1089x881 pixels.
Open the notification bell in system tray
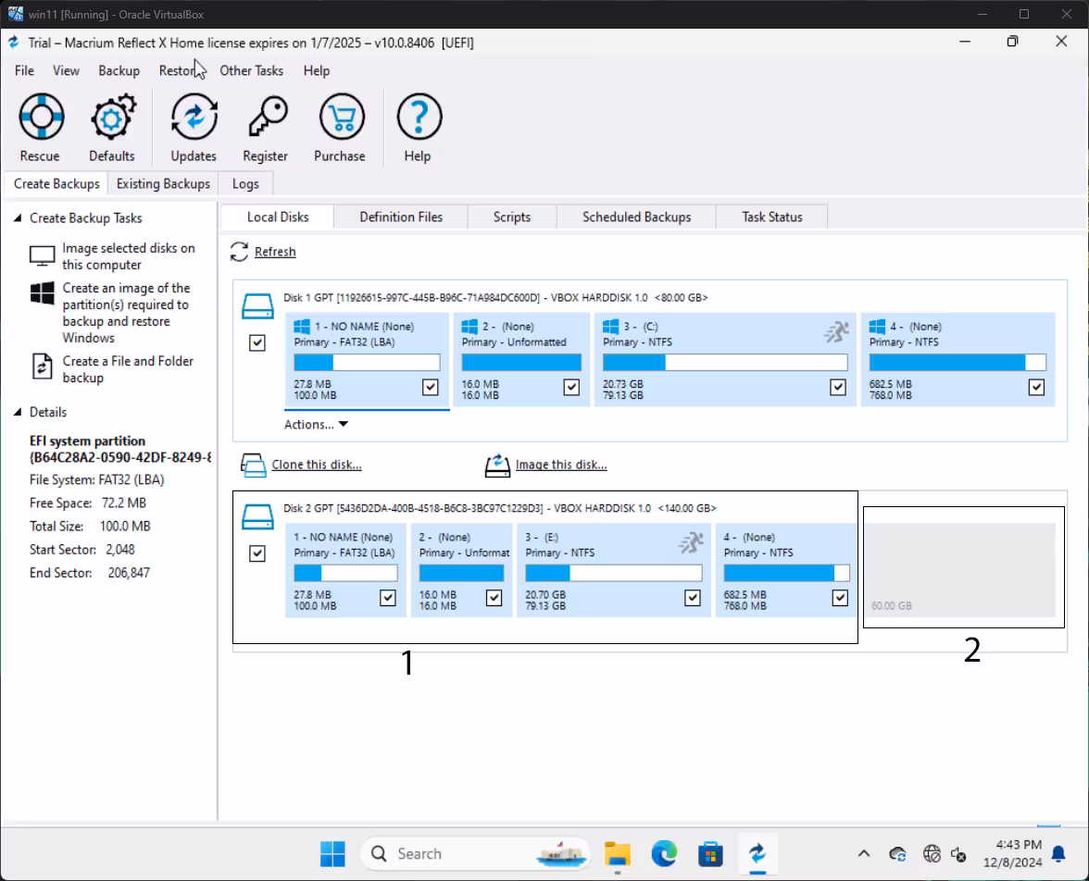(1058, 854)
